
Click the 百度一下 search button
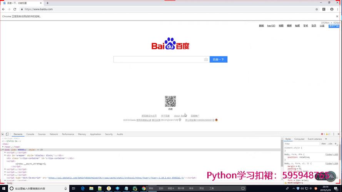coord(219,60)
